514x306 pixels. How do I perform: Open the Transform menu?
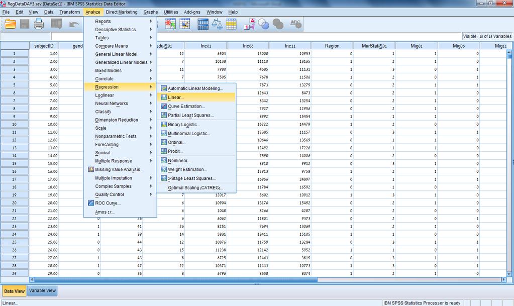tap(69, 12)
